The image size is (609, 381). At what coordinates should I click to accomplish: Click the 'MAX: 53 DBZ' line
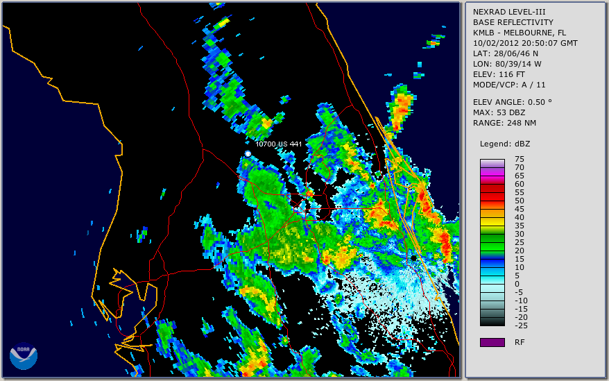499,112
